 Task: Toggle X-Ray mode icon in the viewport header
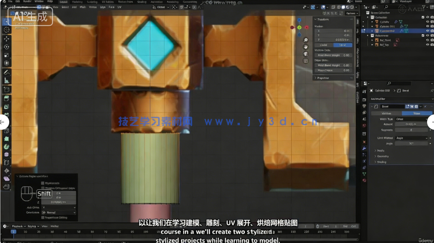coord(333,7)
